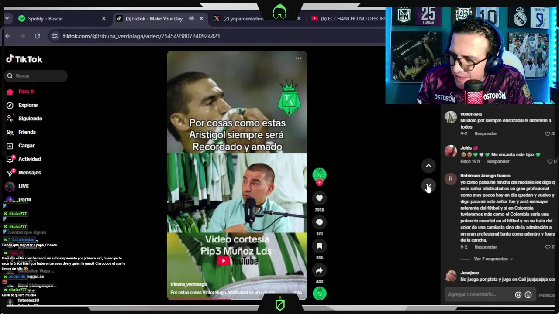The height and width of the screenshot is (314, 559).
Task: Open the Josejose commenter name
Action: pos(469,273)
